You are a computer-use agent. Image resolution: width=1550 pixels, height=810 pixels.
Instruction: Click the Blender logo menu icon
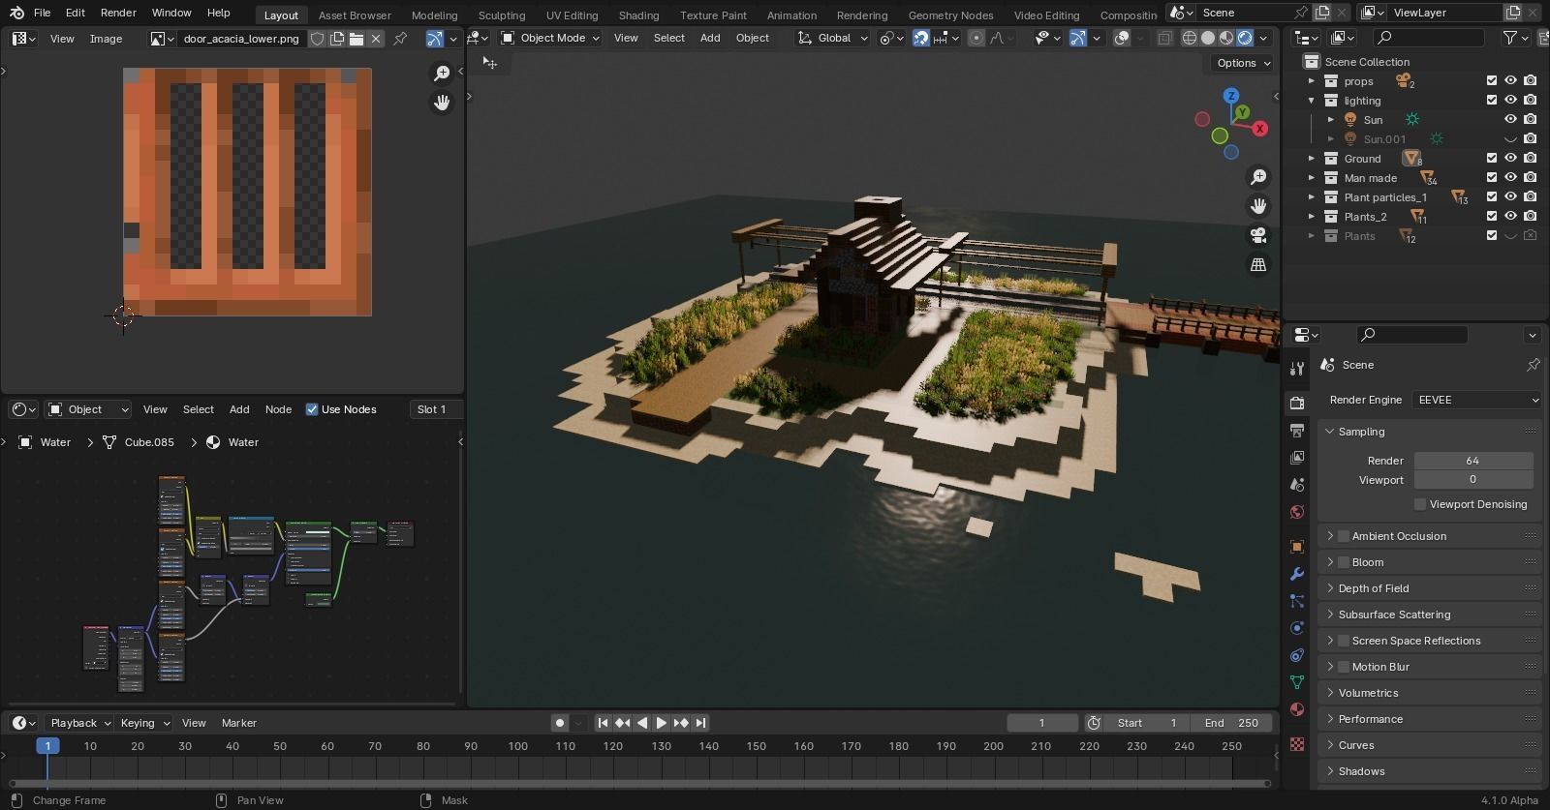(16, 13)
